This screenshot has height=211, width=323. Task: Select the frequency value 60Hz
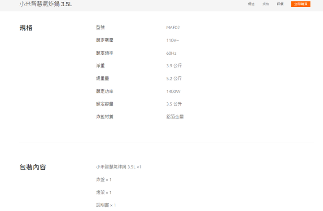171,53
